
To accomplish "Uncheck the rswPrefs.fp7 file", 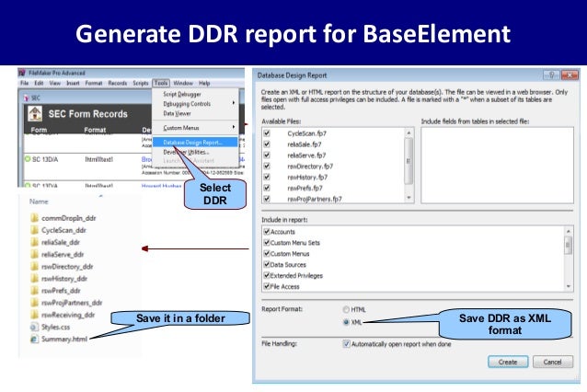I will click(x=267, y=188).
